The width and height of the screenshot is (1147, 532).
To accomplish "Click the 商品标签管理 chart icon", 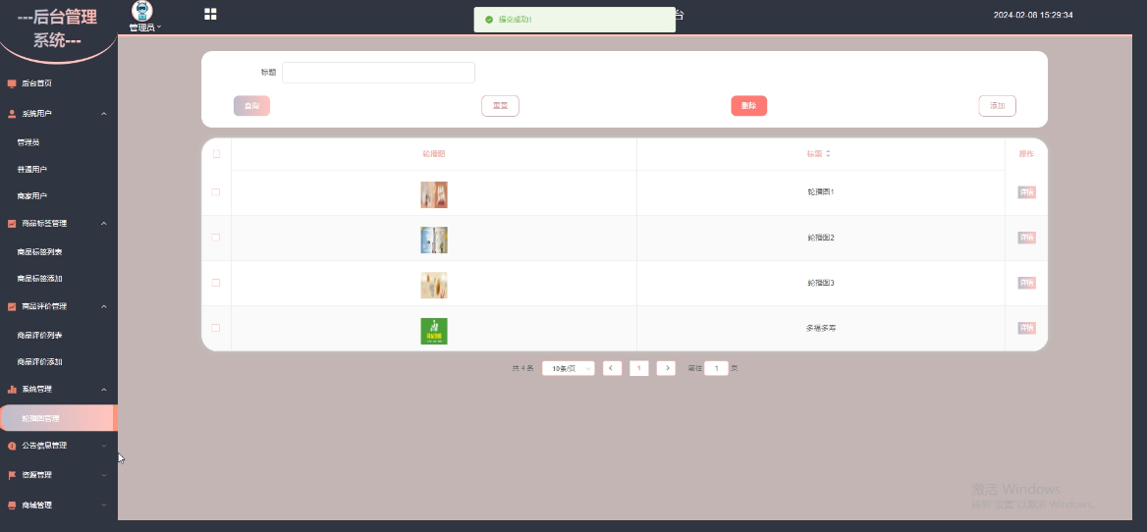I will pos(12,224).
